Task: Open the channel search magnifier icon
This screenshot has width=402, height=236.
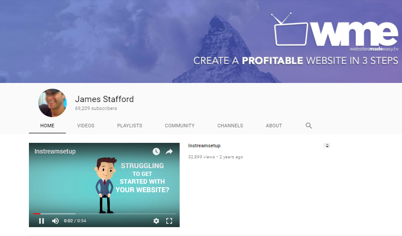Action: tap(309, 126)
